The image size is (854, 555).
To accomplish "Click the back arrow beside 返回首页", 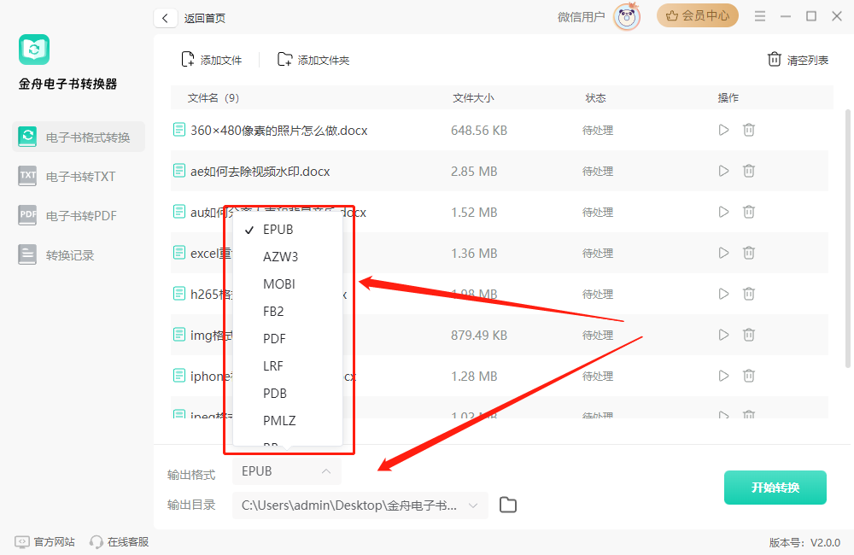I will [x=165, y=18].
